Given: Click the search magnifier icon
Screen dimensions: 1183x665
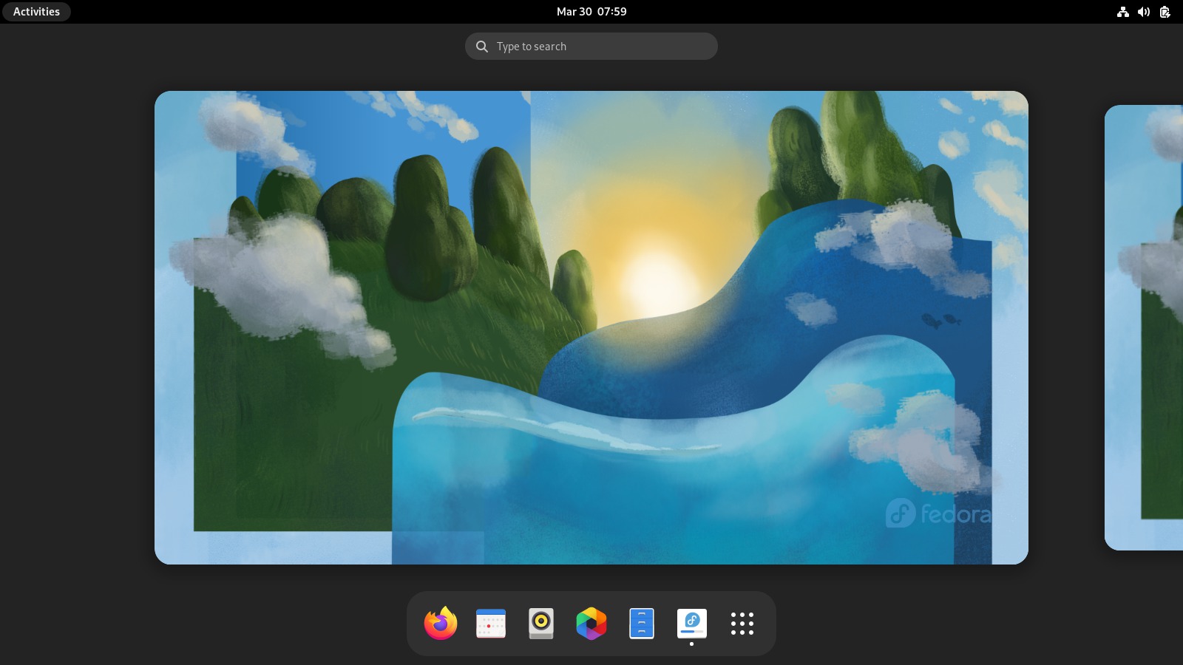Looking at the screenshot, I should (x=482, y=47).
